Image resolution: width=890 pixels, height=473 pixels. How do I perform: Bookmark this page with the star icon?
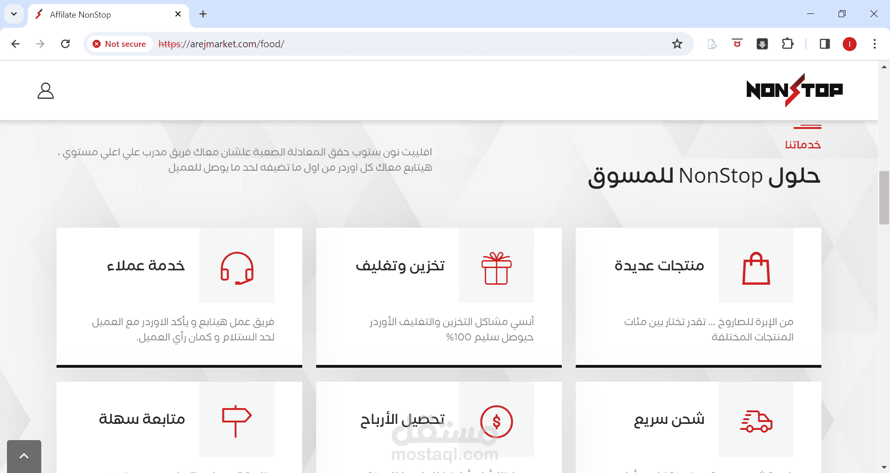pyautogui.click(x=677, y=44)
